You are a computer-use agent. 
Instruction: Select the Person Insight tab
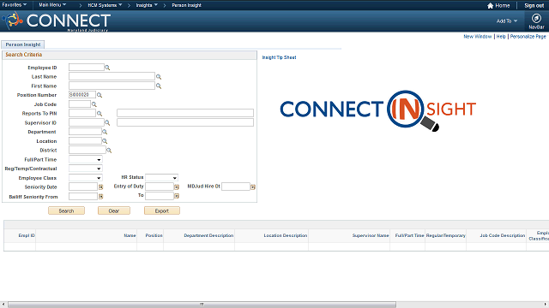(23, 44)
